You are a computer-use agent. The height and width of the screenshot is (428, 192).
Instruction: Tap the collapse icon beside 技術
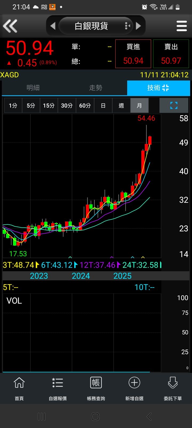(x=166, y=88)
